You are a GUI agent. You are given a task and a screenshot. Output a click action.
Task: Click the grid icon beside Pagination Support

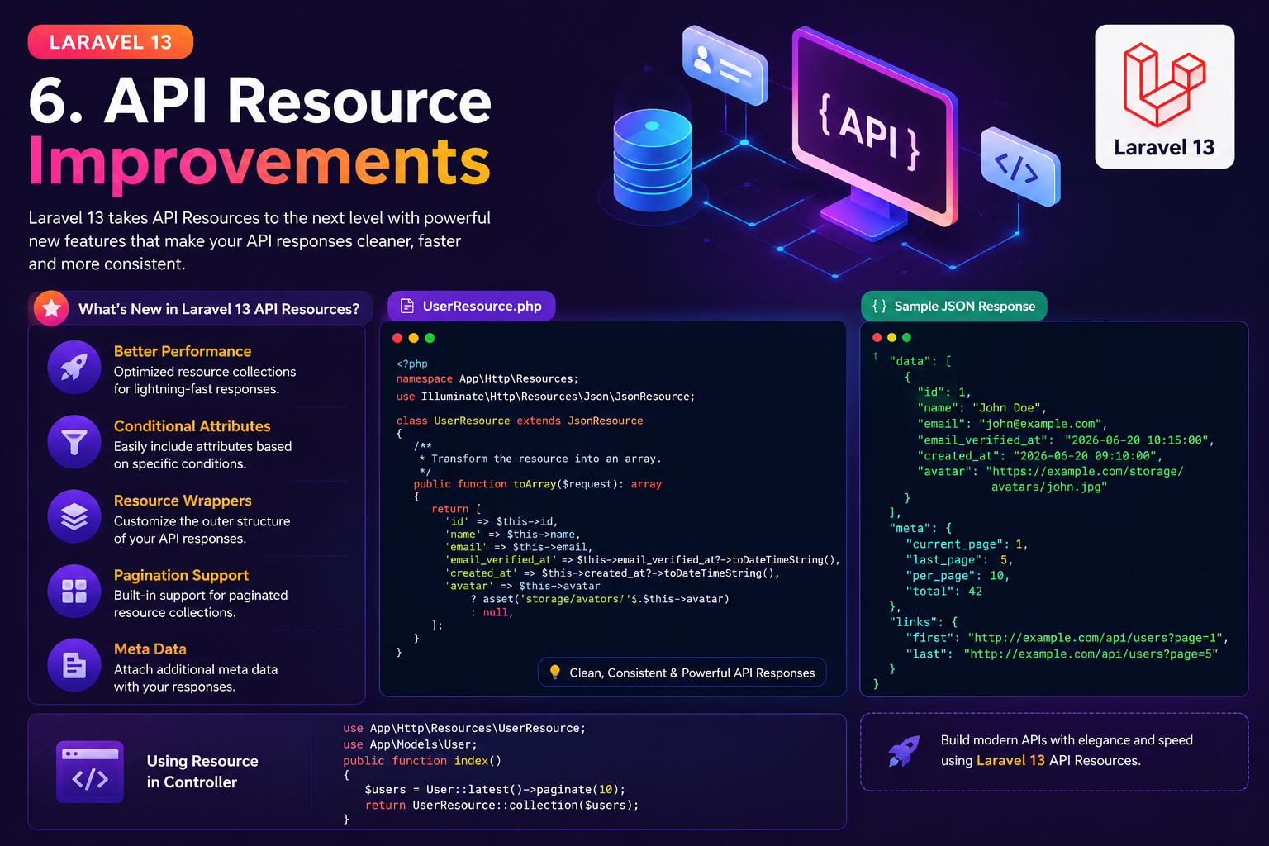(74, 591)
